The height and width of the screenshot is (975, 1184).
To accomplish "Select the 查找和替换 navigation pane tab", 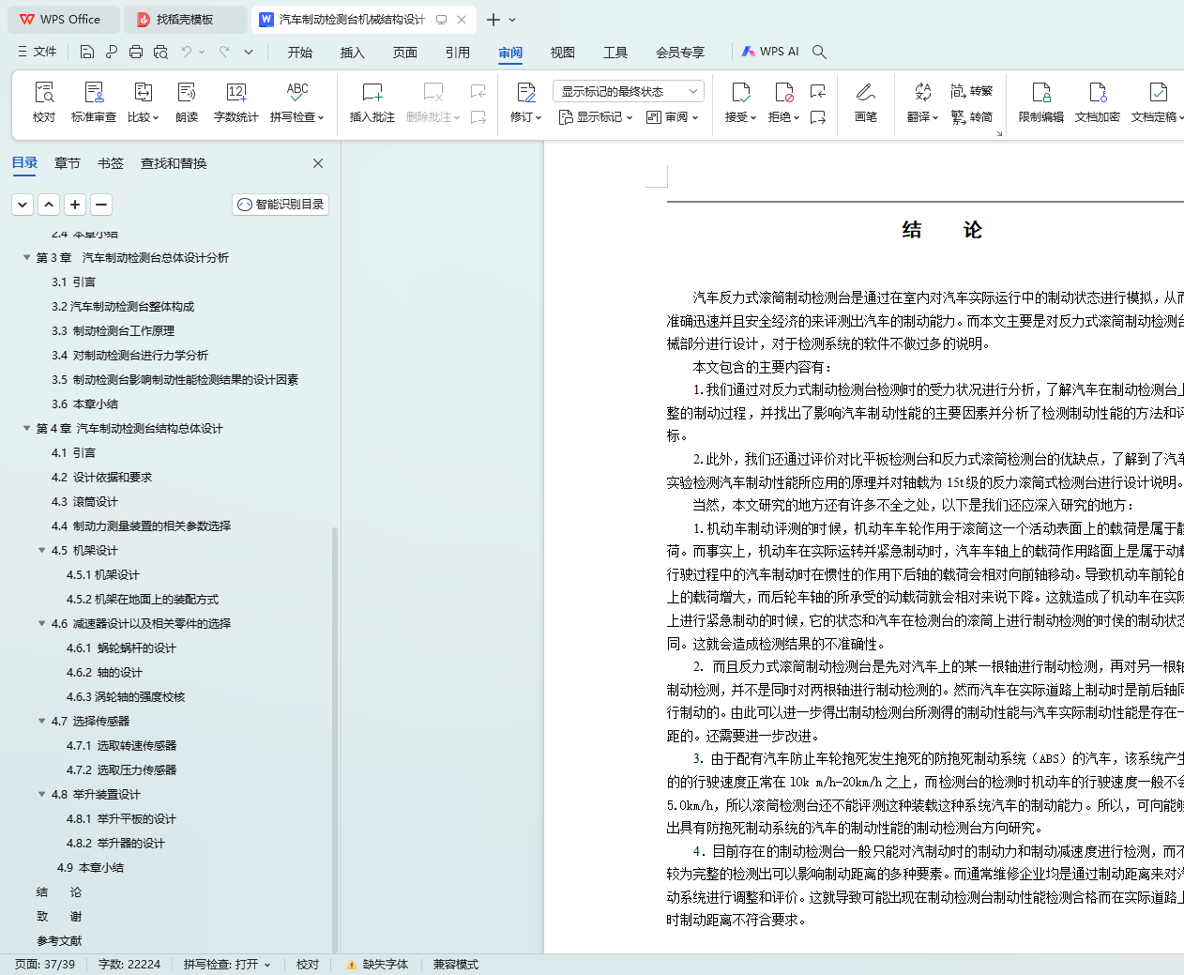I will click(174, 163).
